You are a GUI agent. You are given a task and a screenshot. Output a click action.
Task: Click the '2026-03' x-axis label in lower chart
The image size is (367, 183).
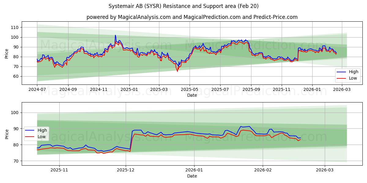click(325, 171)
